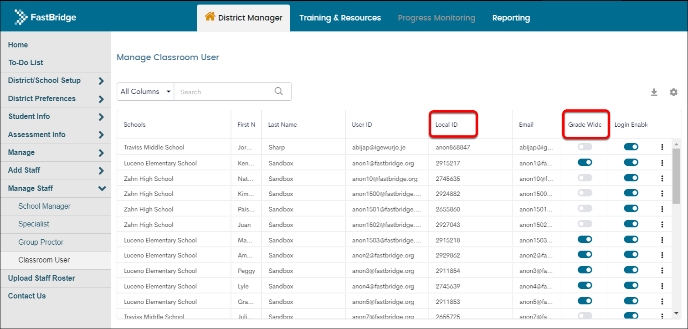Open Contact Us page
This screenshot has width=688, height=329.
point(55,296)
